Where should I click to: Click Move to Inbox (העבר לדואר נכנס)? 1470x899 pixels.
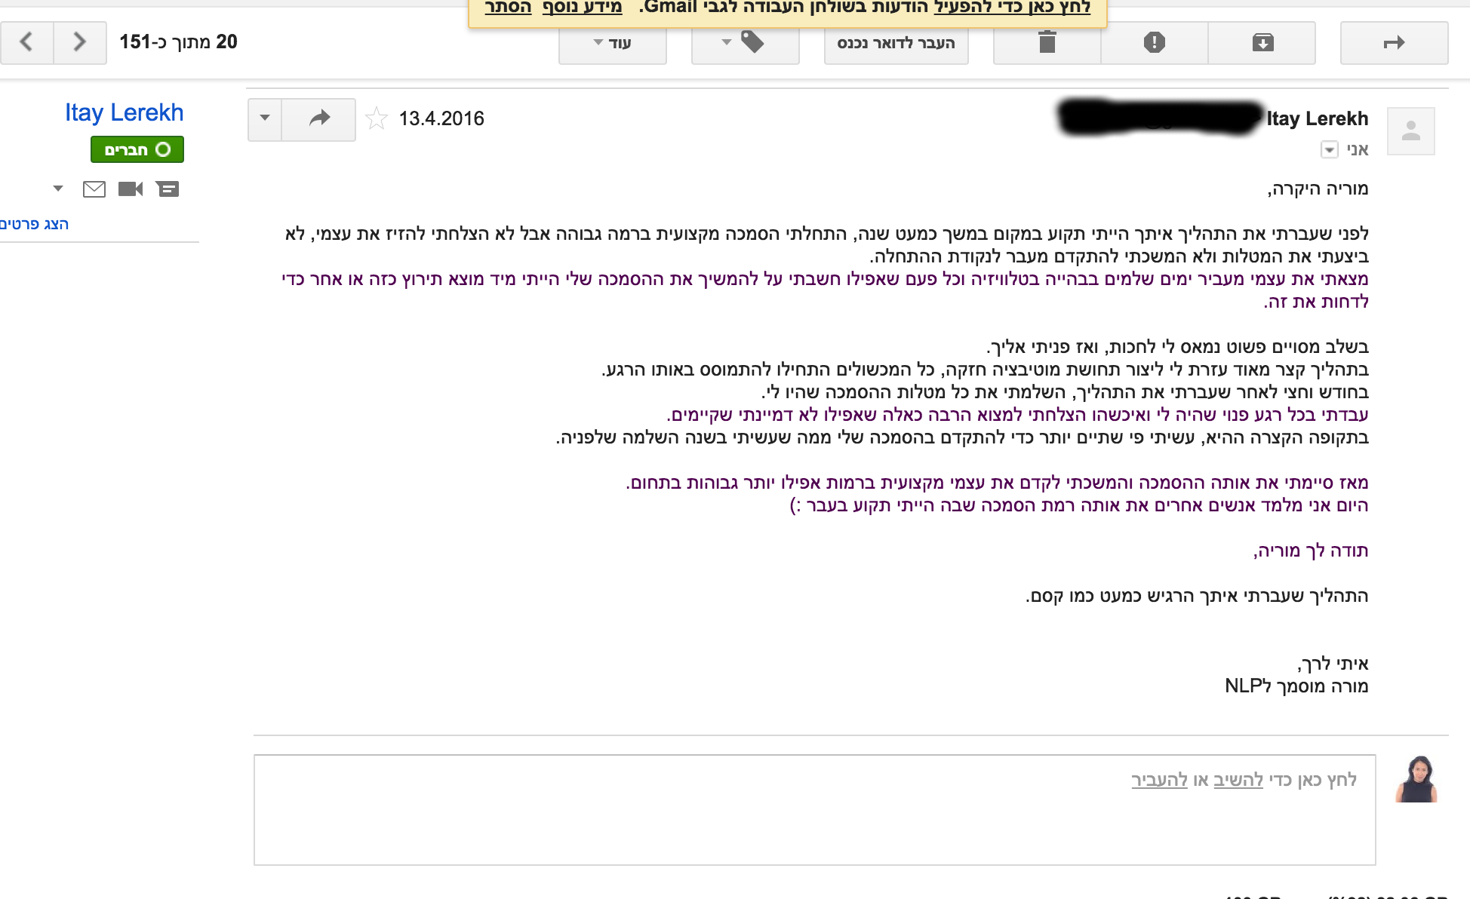896,43
